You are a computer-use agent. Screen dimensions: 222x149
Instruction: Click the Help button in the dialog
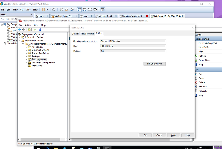pos(187,135)
